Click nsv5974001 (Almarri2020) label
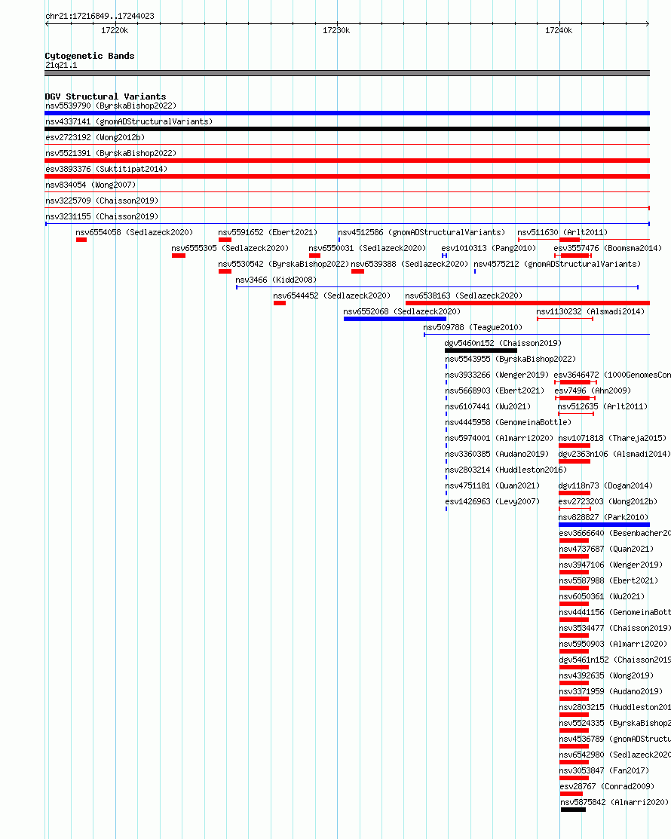The image size is (671, 839). point(499,438)
